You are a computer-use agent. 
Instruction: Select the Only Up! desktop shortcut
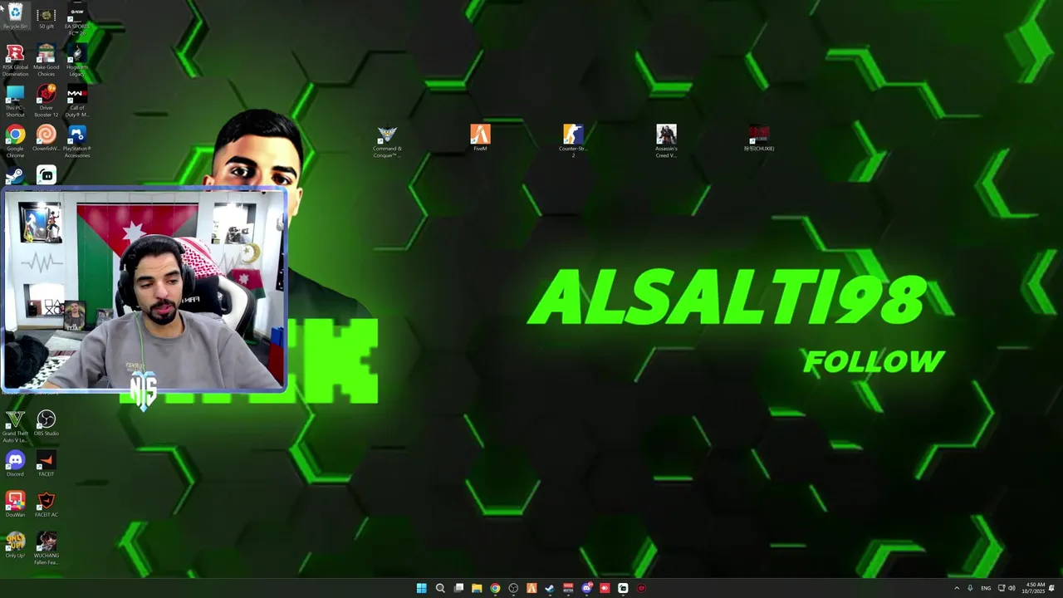(x=15, y=545)
